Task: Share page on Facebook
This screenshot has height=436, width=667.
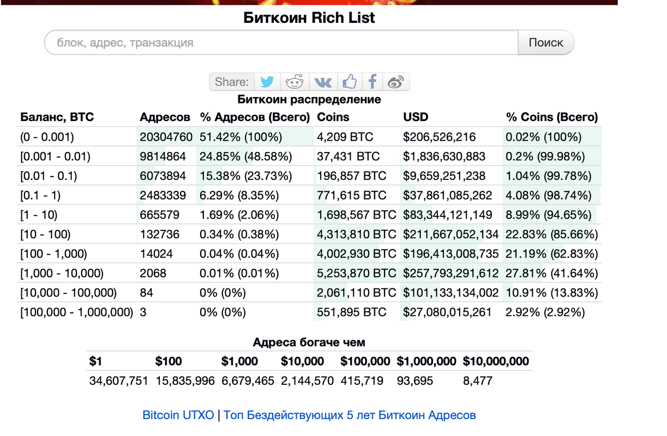Action: [x=372, y=82]
